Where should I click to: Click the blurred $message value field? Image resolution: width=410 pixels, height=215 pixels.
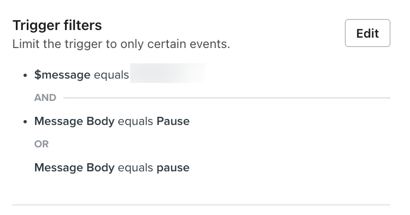168,73
